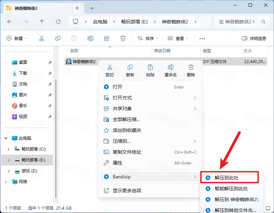Expand the 网络 tree node
Screen dimensions: 274x213
(x=6, y=182)
